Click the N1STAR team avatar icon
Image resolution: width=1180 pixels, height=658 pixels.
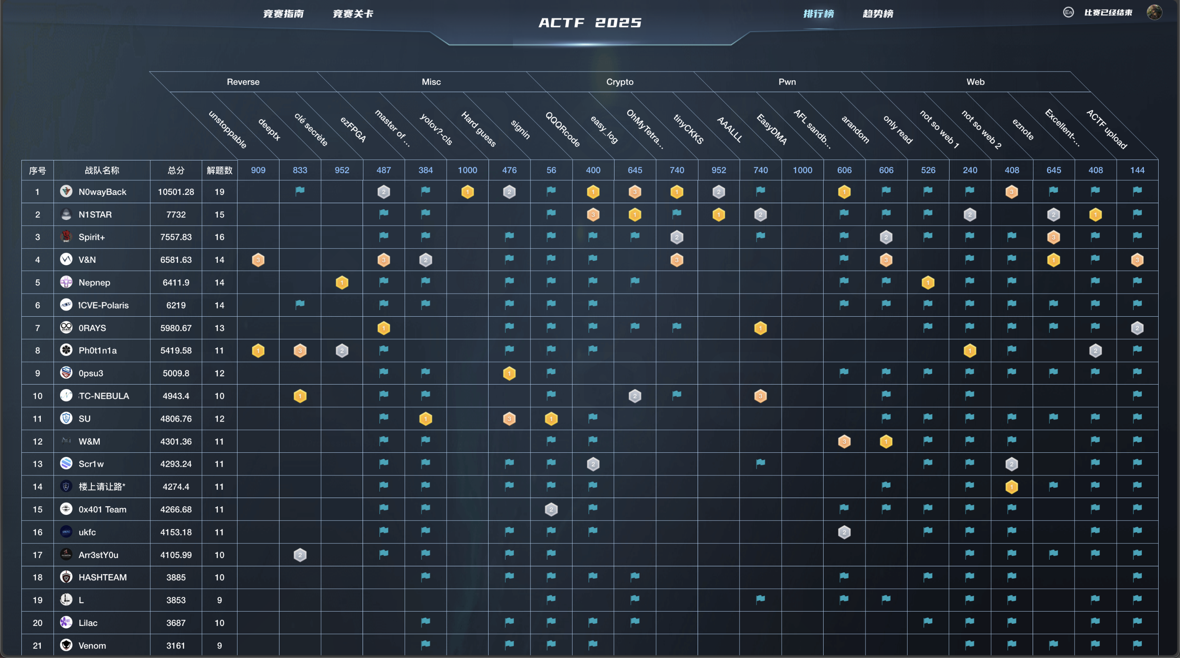tap(66, 214)
